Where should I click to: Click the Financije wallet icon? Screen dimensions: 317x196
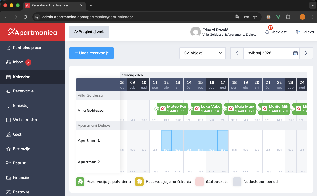coord(9,178)
